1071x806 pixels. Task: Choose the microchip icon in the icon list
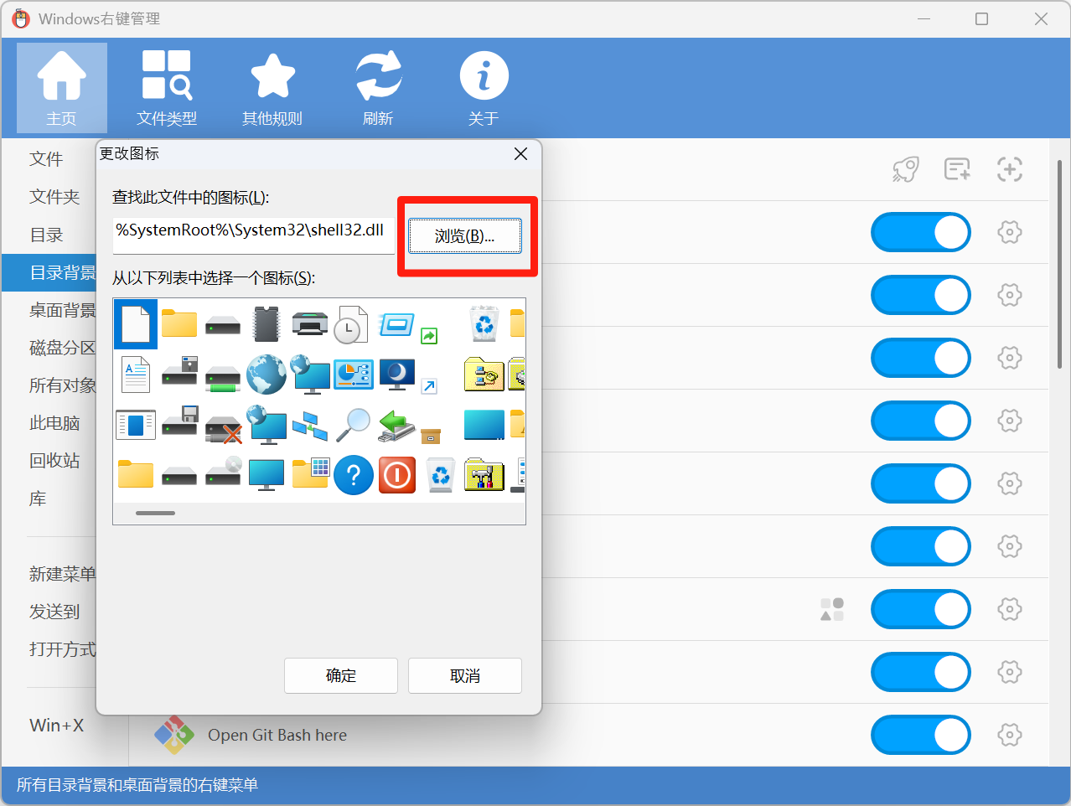pos(266,324)
